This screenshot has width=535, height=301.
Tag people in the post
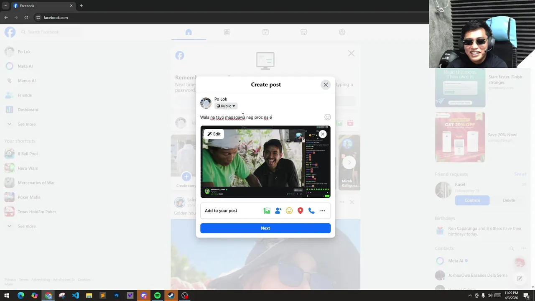278,211
